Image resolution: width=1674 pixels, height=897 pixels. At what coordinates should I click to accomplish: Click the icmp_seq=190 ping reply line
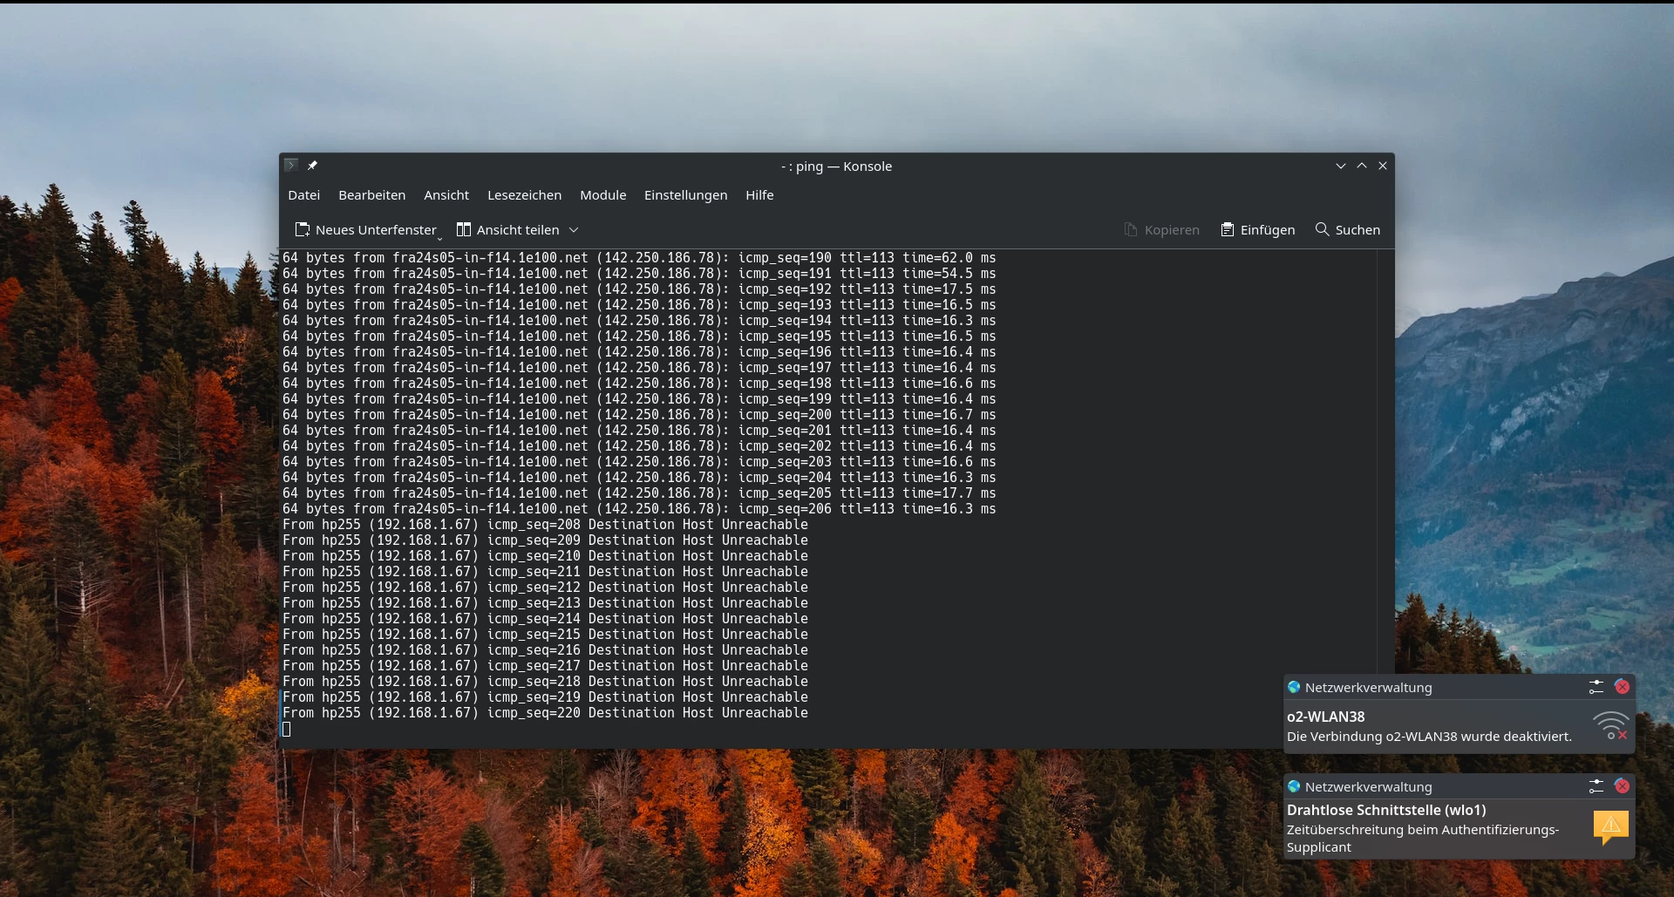(x=639, y=258)
